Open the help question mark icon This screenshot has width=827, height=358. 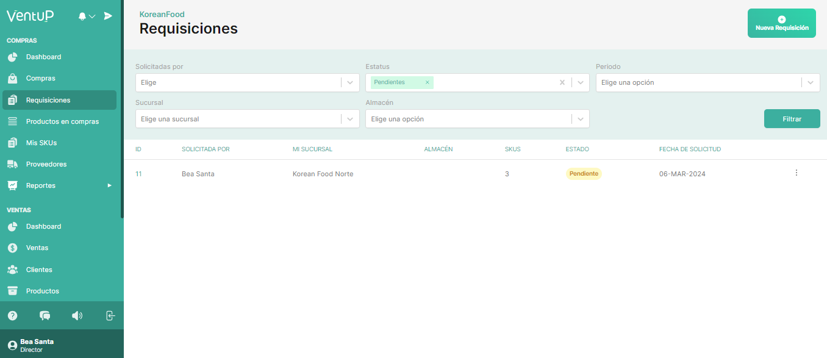[12, 315]
